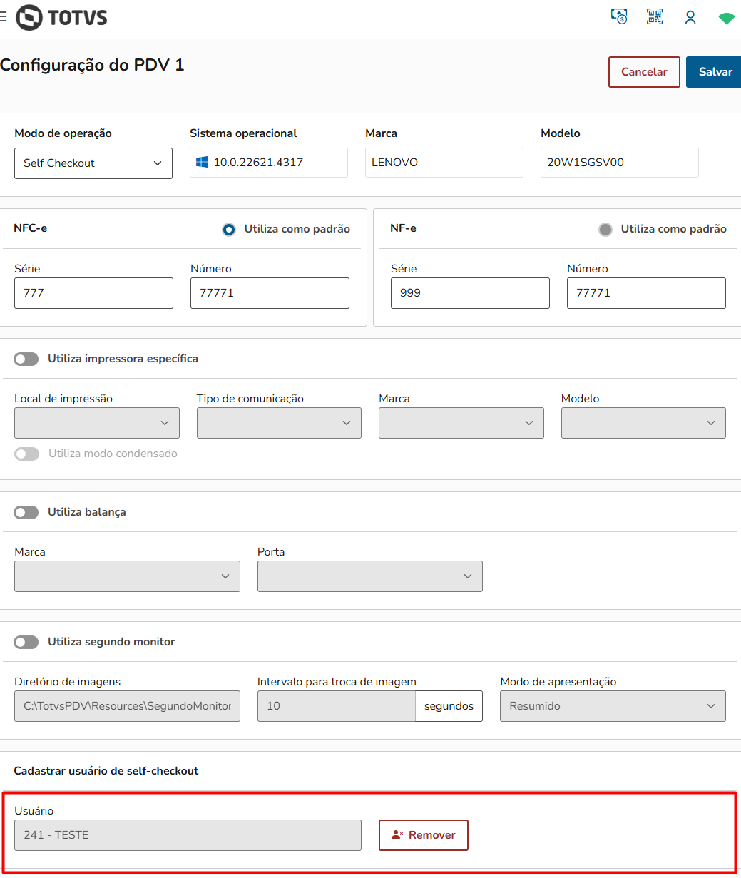
Task: Click the NFC-e Série input field
Action: coord(93,293)
